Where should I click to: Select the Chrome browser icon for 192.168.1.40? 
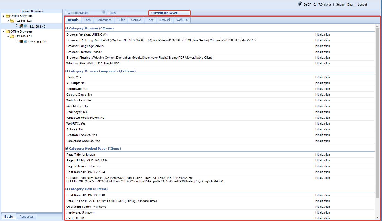point(26,26)
